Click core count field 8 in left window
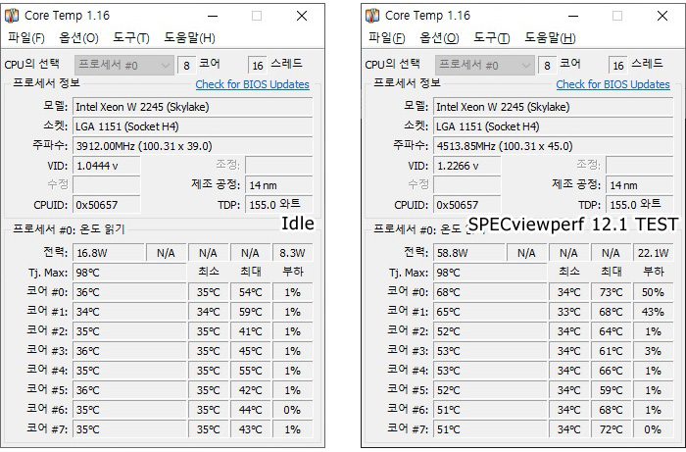The width and height of the screenshot is (686, 452). pyautogui.click(x=187, y=65)
